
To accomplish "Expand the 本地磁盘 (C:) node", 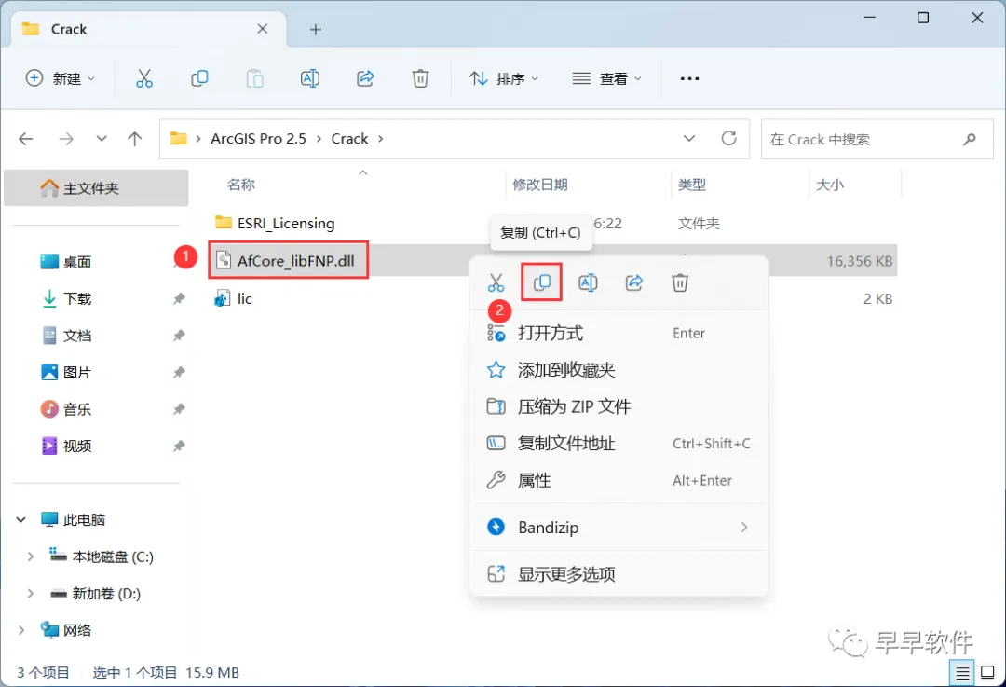I will tap(30, 556).
